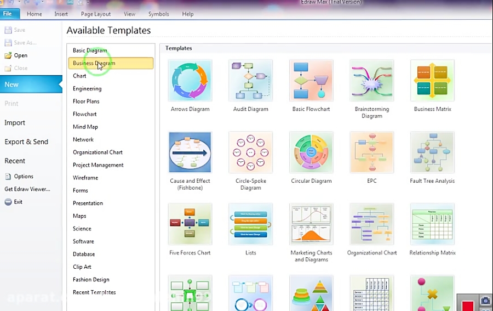493x311 pixels.
Task: Select the Audit Diagram template icon
Action: (x=250, y=81)
